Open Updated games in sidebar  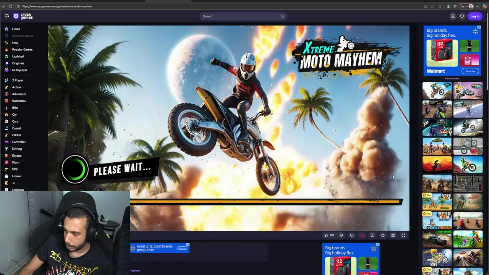coord(18,57)
